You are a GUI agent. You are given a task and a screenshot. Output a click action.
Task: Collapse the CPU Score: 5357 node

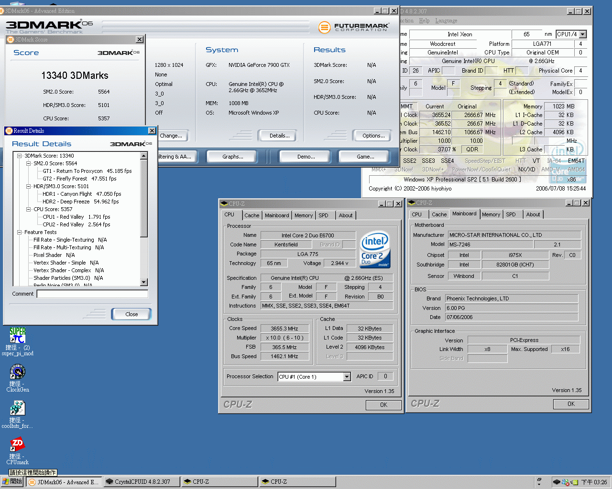coord(29,209)
